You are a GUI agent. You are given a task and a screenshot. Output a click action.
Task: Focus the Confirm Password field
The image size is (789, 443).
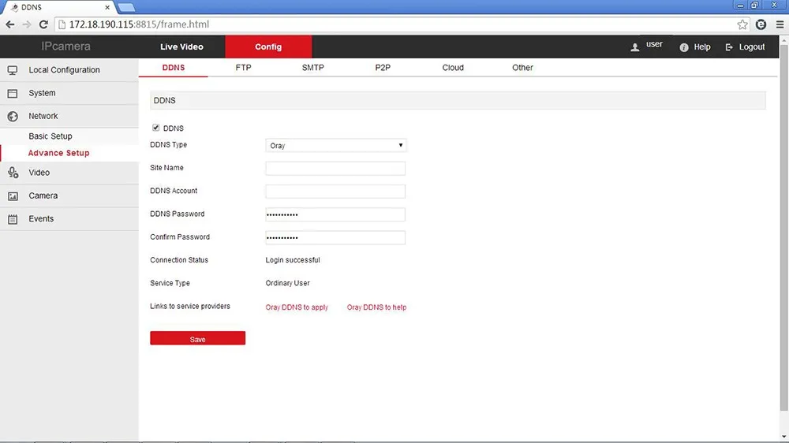click(335, 238)
